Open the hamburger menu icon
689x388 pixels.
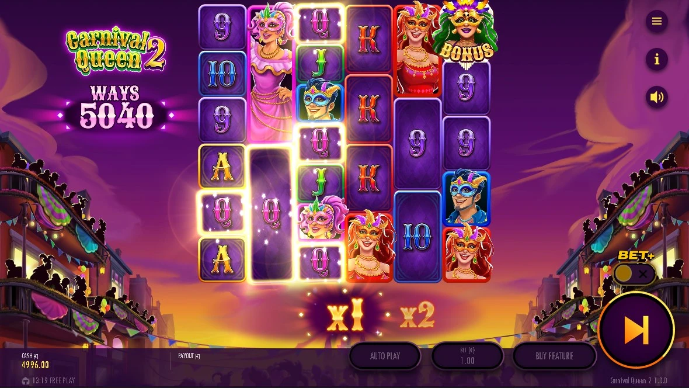point(656,21)
